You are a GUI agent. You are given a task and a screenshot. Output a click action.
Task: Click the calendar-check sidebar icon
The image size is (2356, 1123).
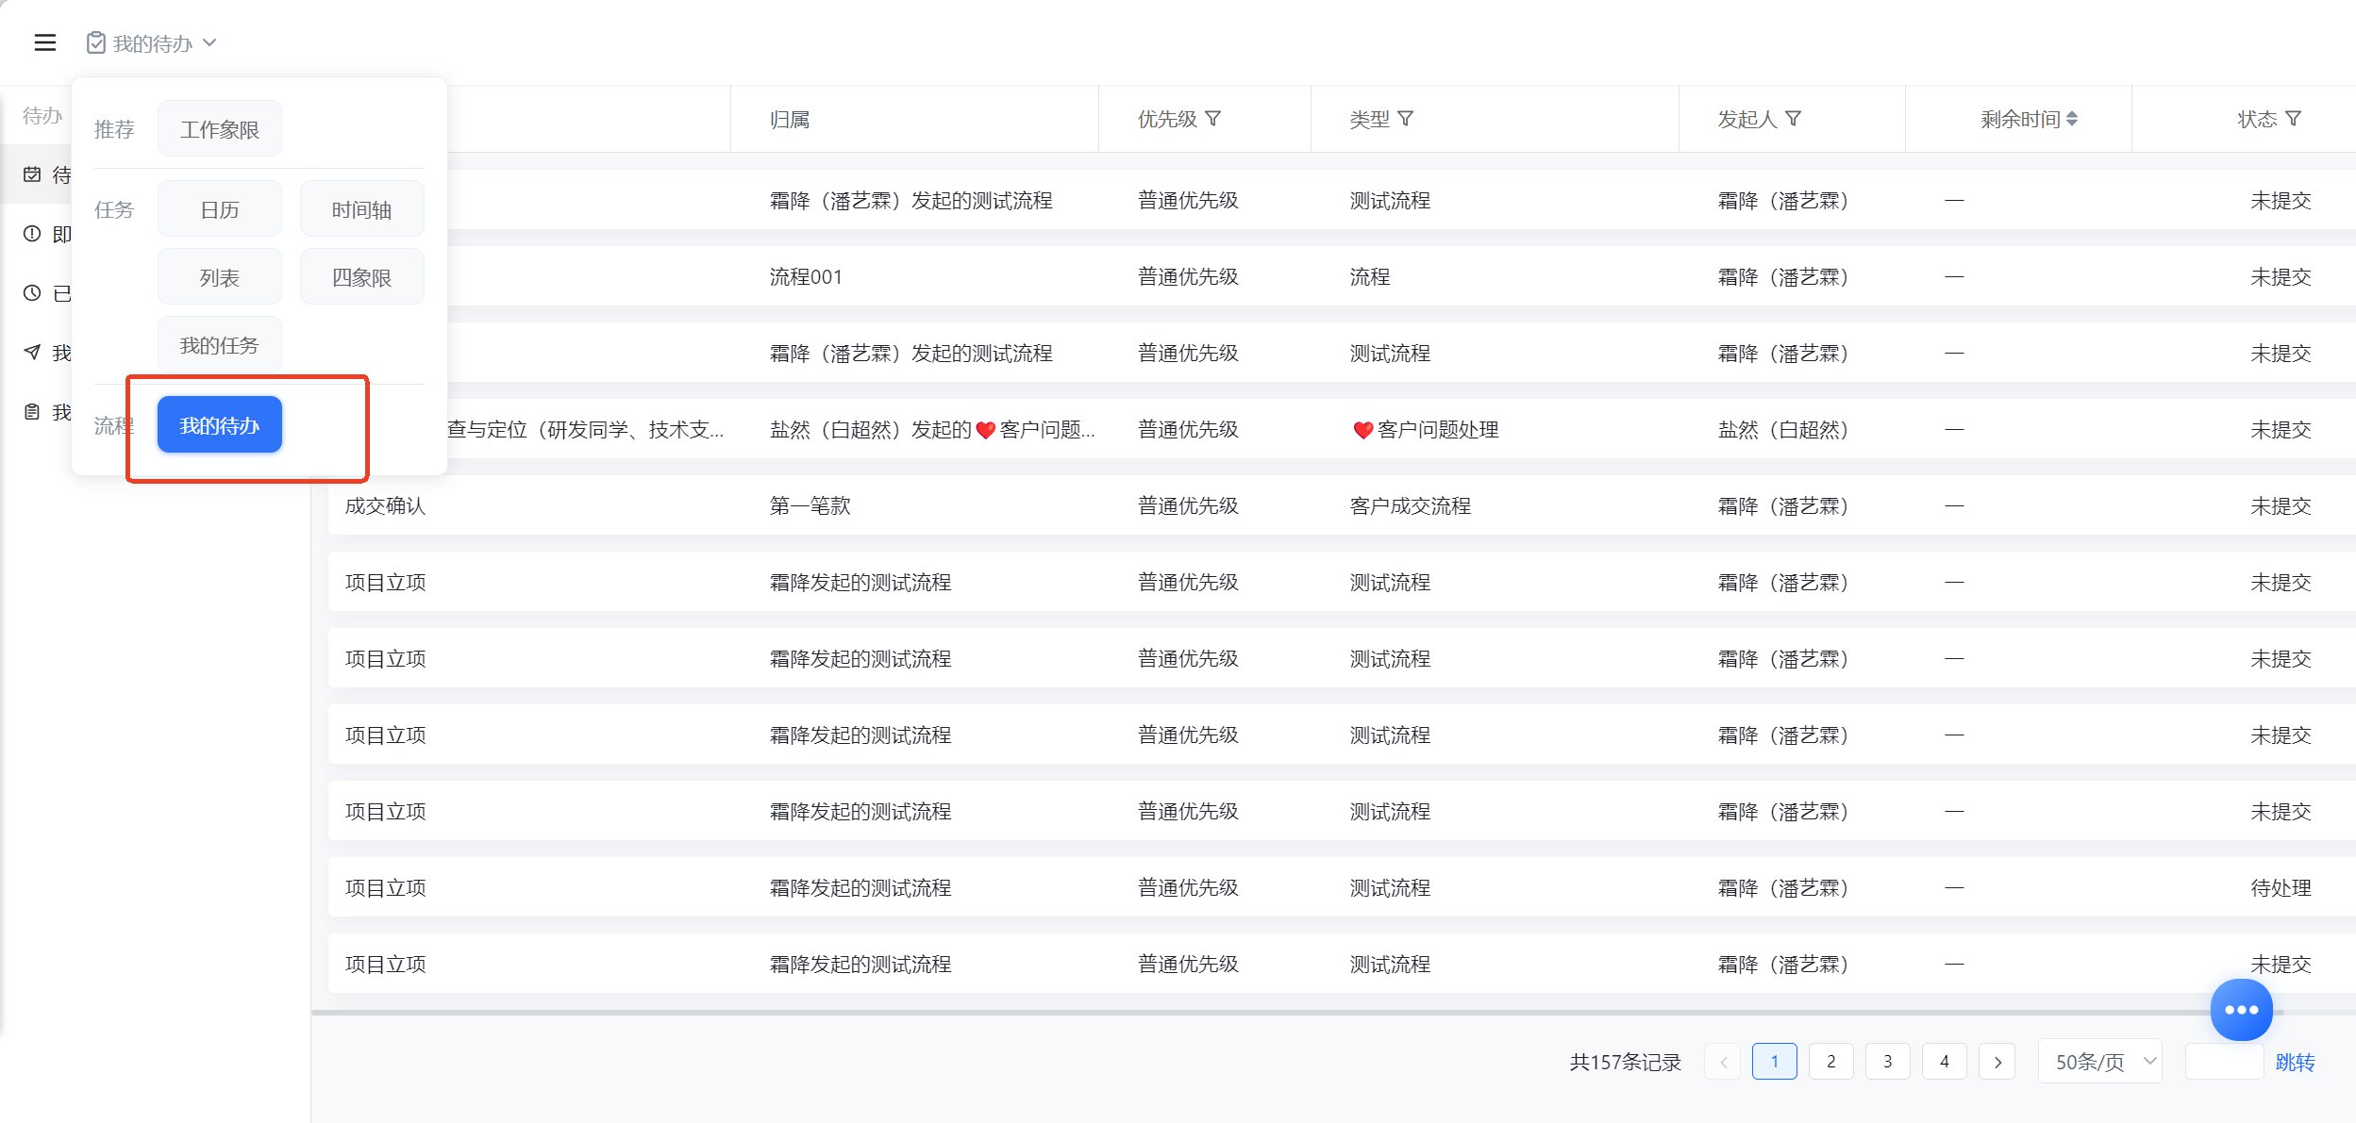[33, 174]
